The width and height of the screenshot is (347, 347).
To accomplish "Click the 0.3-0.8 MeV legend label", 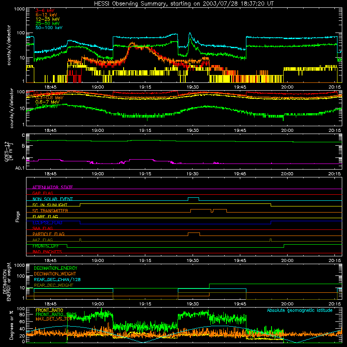I will pyautogui.click(x=49, y=98).
